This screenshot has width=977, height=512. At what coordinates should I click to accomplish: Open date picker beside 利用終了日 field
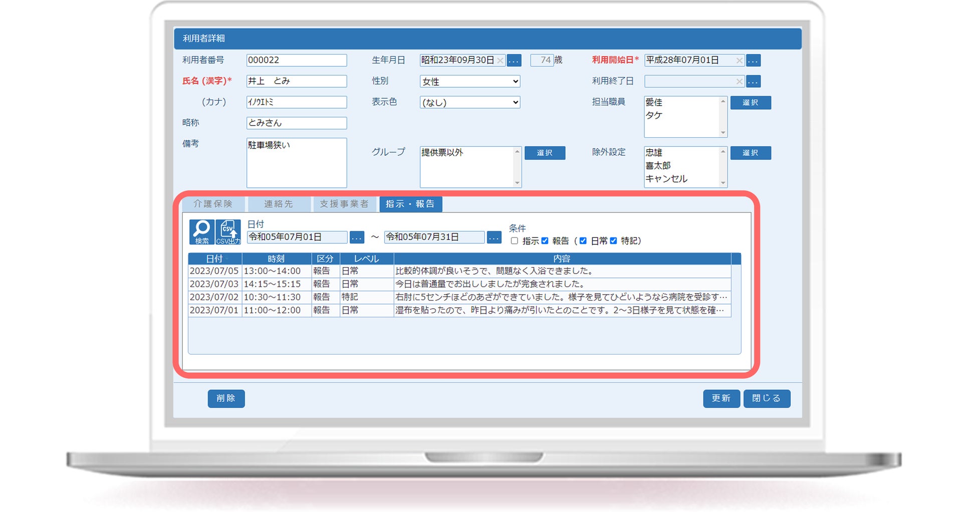point(753,81)
